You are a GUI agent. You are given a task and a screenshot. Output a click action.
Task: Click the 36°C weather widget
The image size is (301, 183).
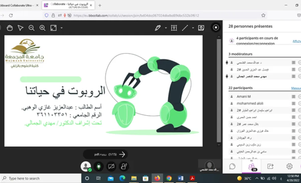coord(244,178)
